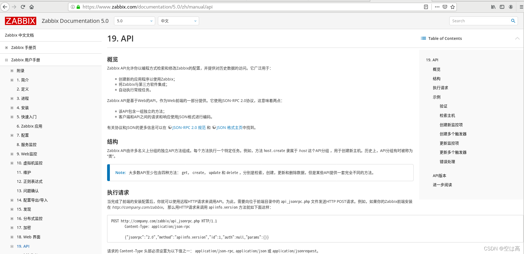Toggle the browser sidebar icon
The height and width of the screenshot is (254, 524).
(502, 7)
